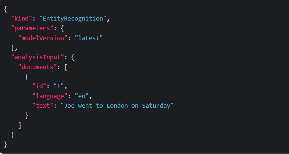Click the word London in the text string
Image resolution: width=289 pixels, height=154 pixels.
117,106
